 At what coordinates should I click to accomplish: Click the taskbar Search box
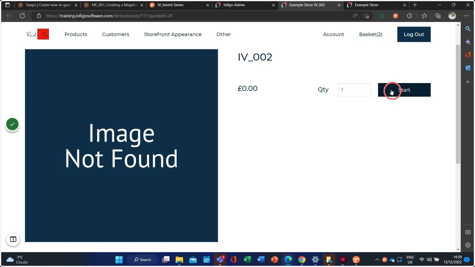pos(142,259)
